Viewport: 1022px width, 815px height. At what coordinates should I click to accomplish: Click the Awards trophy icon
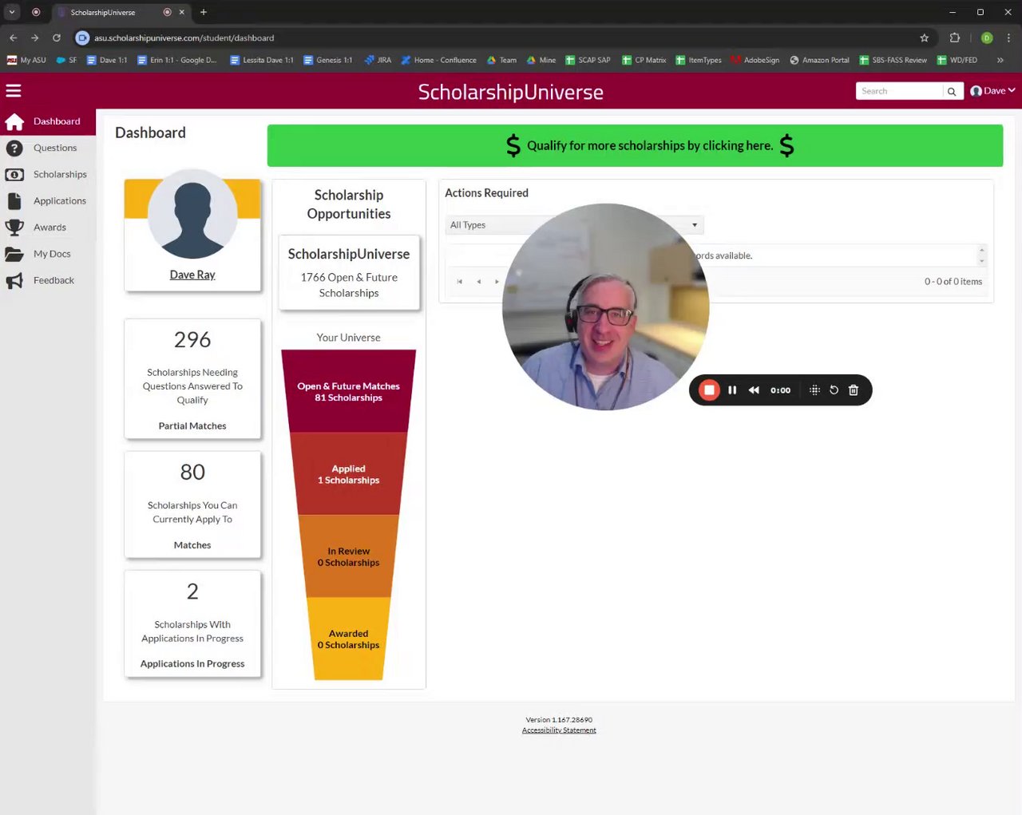tap(14, 227)
